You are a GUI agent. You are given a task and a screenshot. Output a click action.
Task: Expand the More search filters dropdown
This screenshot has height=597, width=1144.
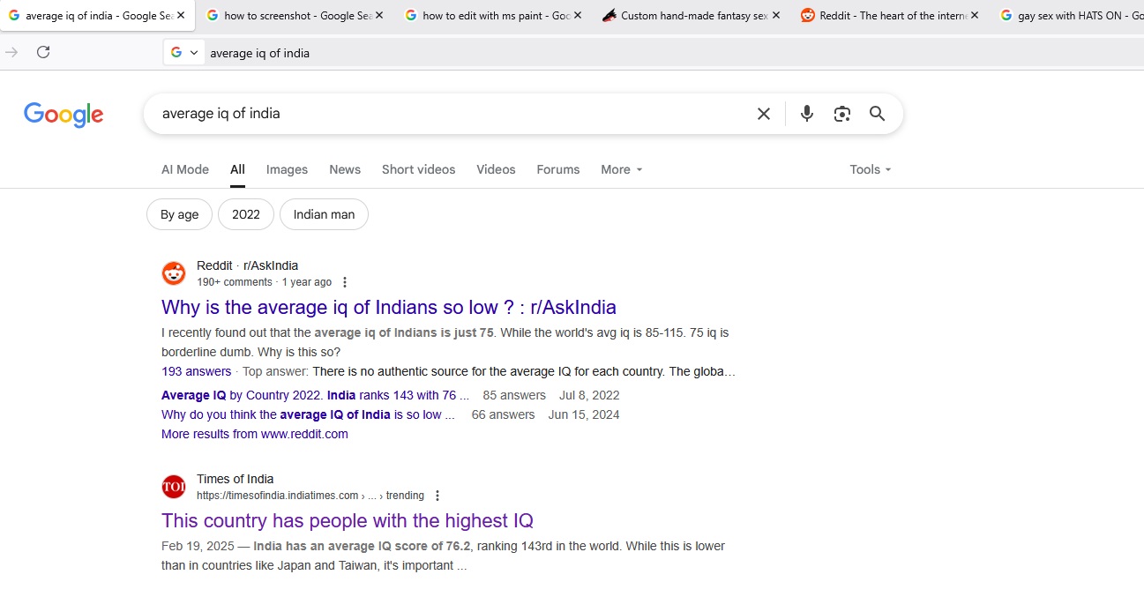click(622, 169)
